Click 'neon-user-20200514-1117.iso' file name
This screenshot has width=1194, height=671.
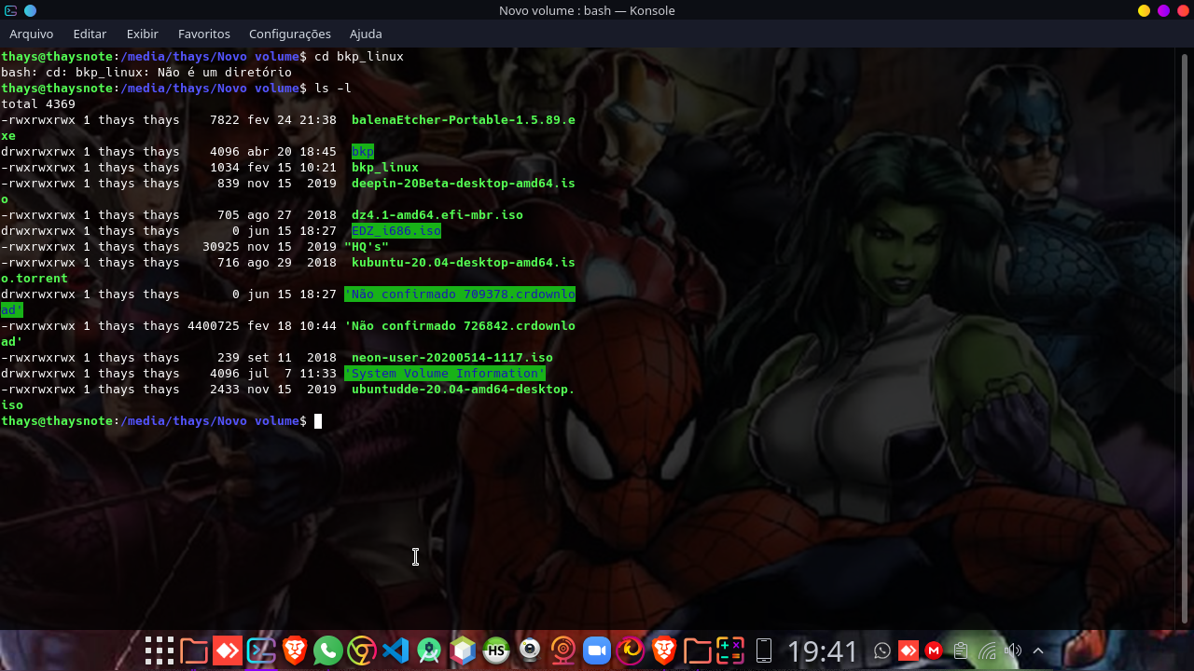click(x=452, y=357)
